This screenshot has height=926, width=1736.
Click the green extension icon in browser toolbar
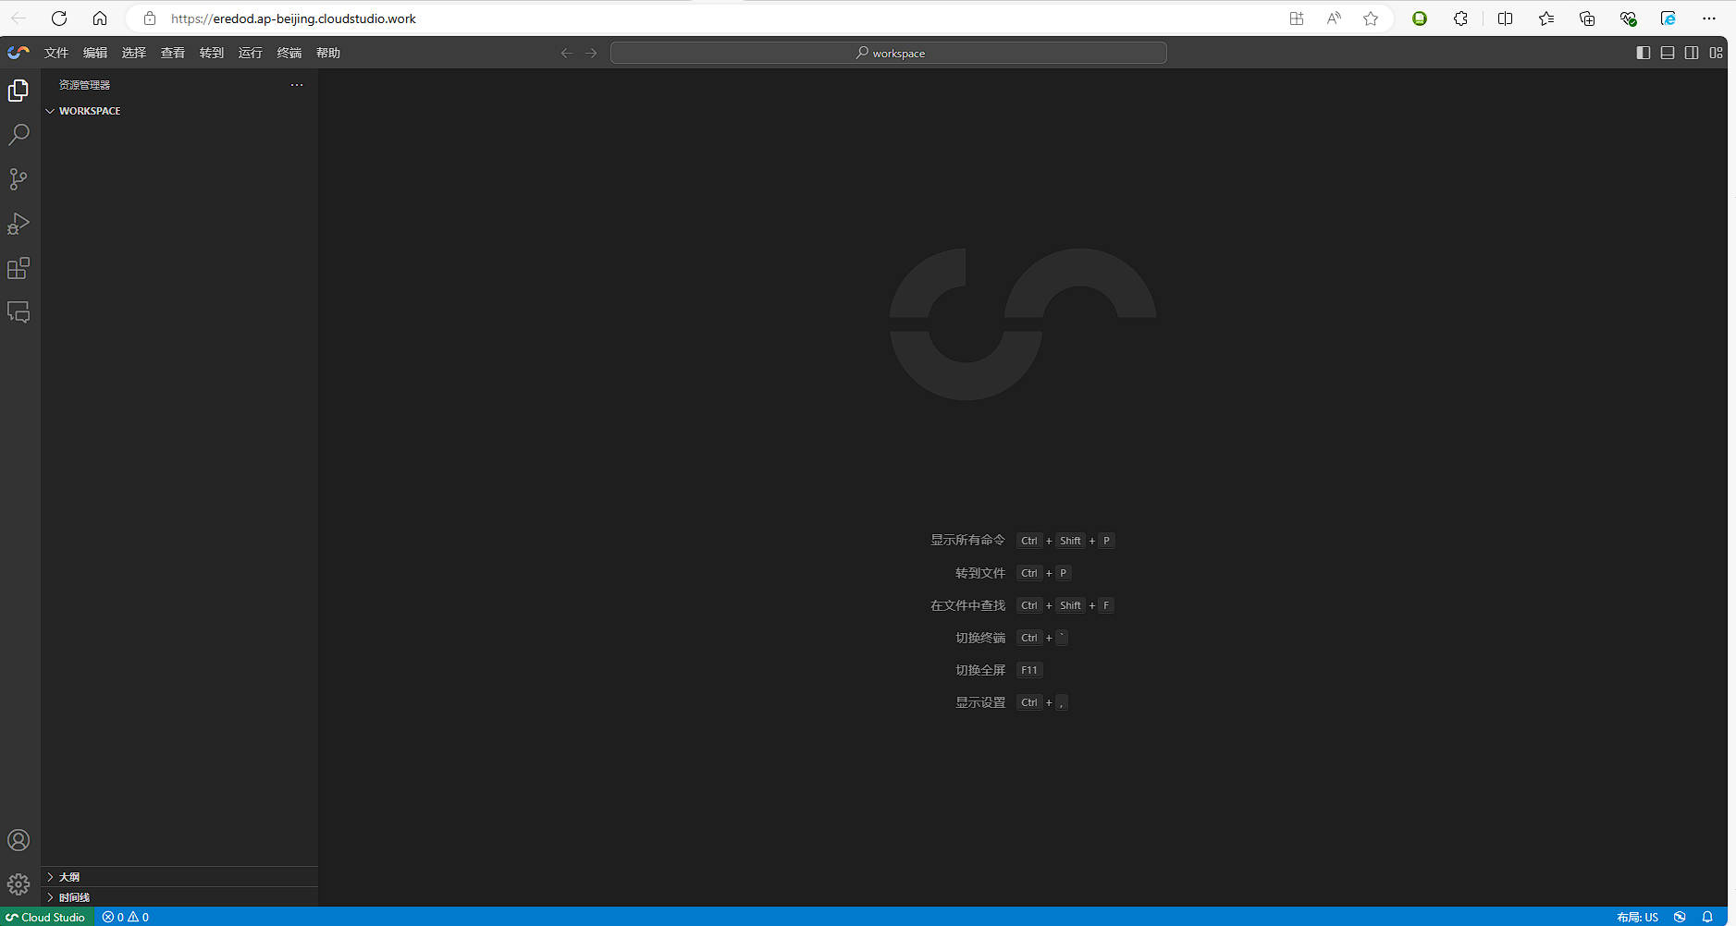click(x=1420, y=18)
